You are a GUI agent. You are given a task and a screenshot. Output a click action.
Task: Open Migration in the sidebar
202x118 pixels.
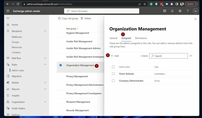[x=17, y=76]
